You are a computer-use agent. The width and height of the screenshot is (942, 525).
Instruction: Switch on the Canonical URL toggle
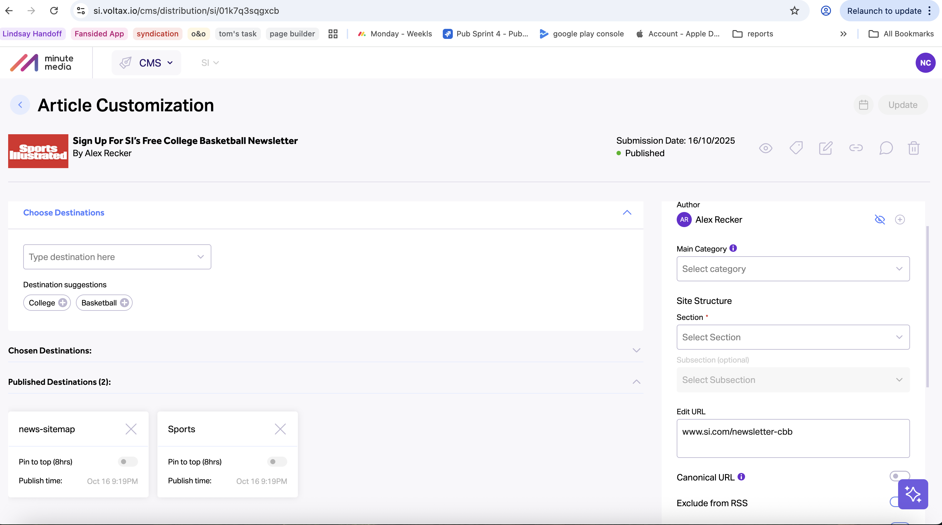(x=900, y=476)
